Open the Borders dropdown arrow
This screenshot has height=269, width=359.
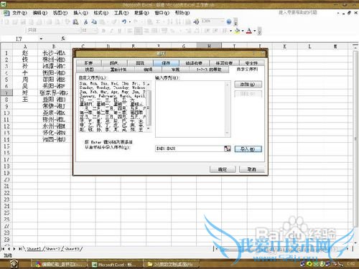pos(230,31)
